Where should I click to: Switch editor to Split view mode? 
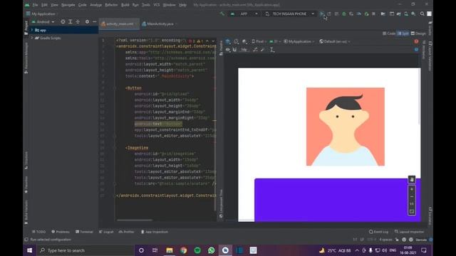(403, 33)
